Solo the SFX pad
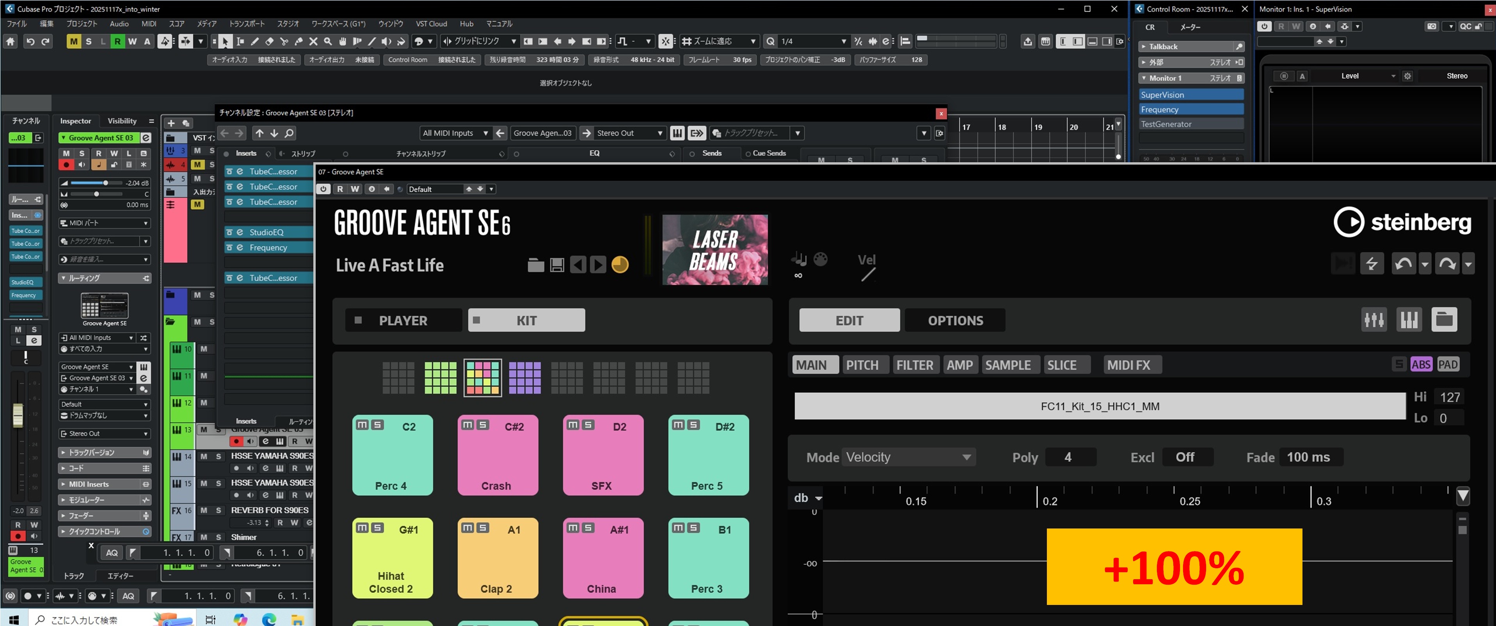 coord(588,424)
